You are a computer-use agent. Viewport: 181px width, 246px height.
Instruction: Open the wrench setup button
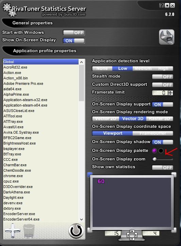(166, 37)
